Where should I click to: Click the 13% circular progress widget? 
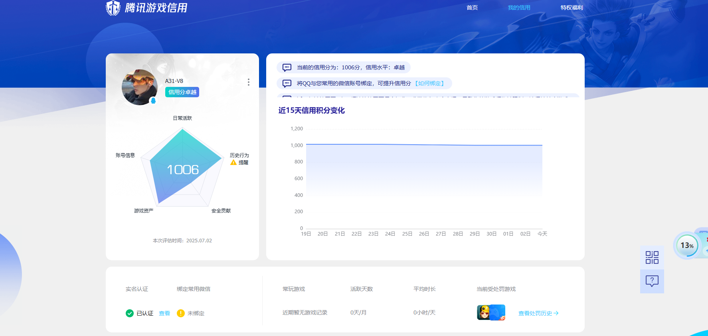coord(686,246)
